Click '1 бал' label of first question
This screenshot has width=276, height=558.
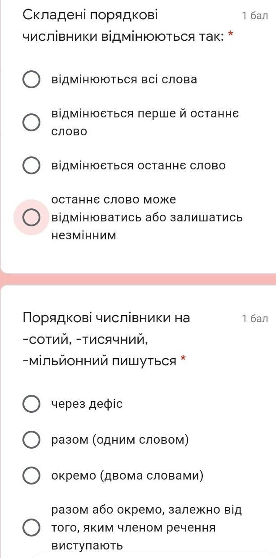coord(254,16)
